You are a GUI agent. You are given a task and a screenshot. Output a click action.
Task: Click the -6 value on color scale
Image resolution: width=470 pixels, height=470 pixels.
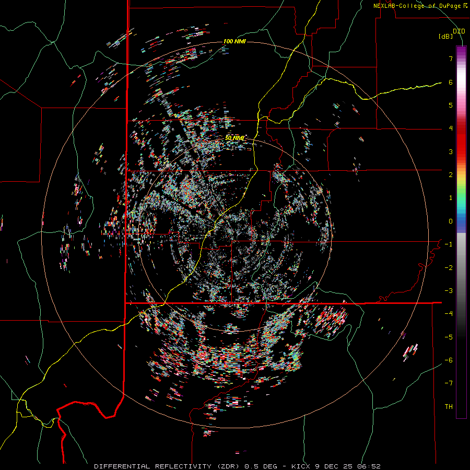click(x=449, y=360)
